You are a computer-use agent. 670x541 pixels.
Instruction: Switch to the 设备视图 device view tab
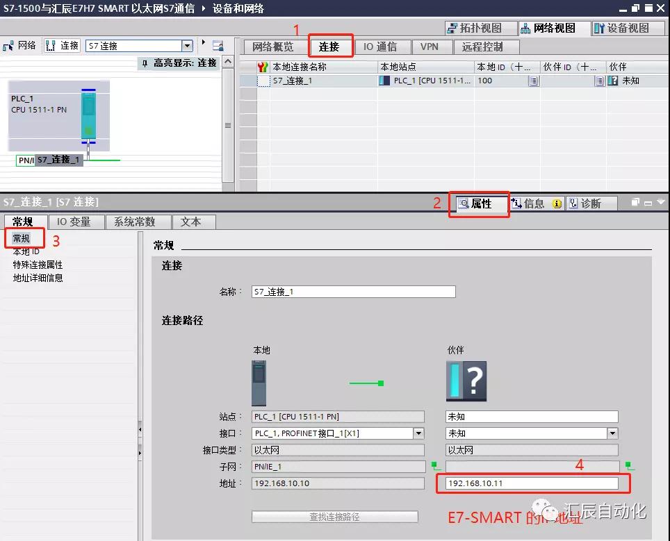628,28
